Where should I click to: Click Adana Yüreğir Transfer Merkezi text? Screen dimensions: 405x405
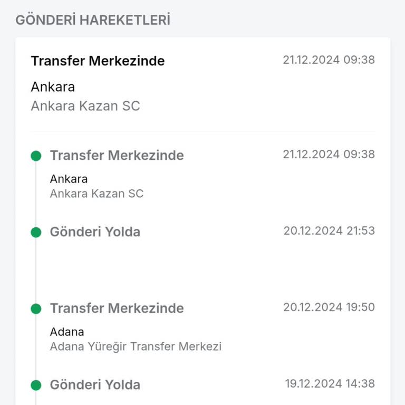point(136,346)
